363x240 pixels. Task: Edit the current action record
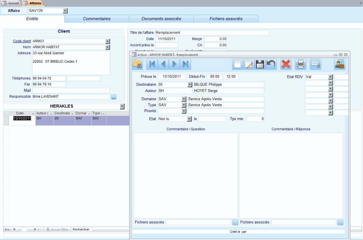click(249, 64)
